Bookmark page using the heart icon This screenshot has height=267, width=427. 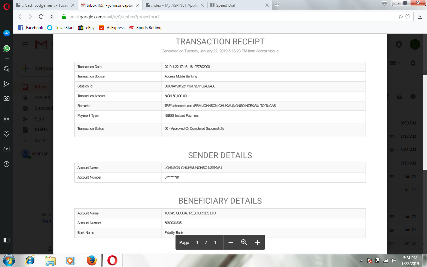click(x=407, y=17)
